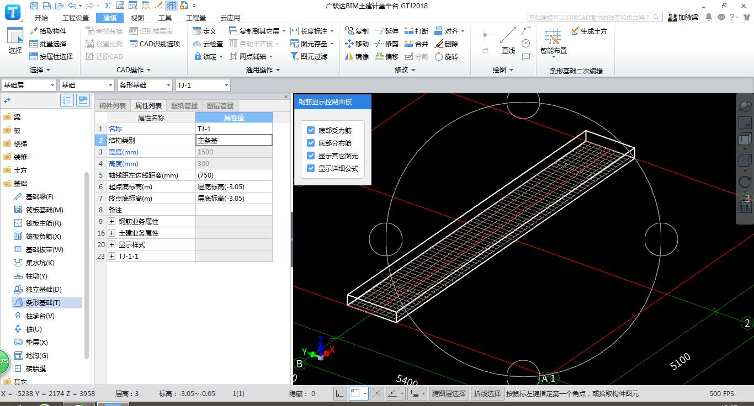Select the 移动 (Move) tool
The height and width of the screenshot is (406, 754).
click(x=357, y=44)
